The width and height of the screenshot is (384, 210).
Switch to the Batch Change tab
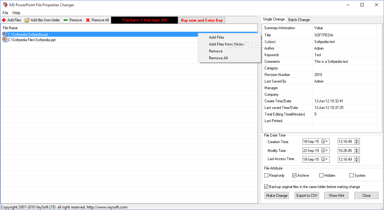click(x=299, y=19)
